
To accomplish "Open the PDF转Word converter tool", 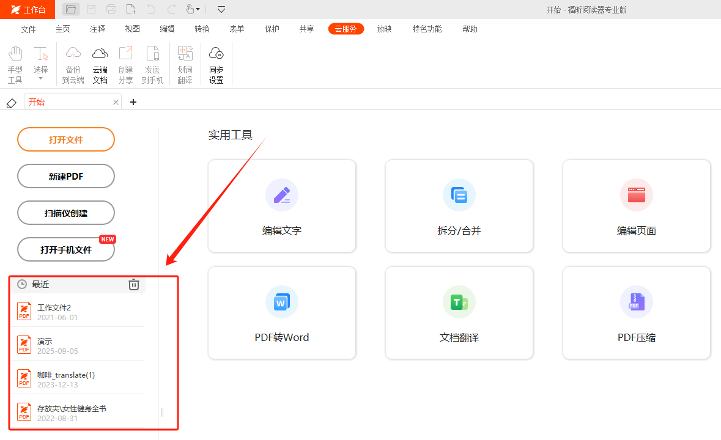I will (x=281, y=312).
